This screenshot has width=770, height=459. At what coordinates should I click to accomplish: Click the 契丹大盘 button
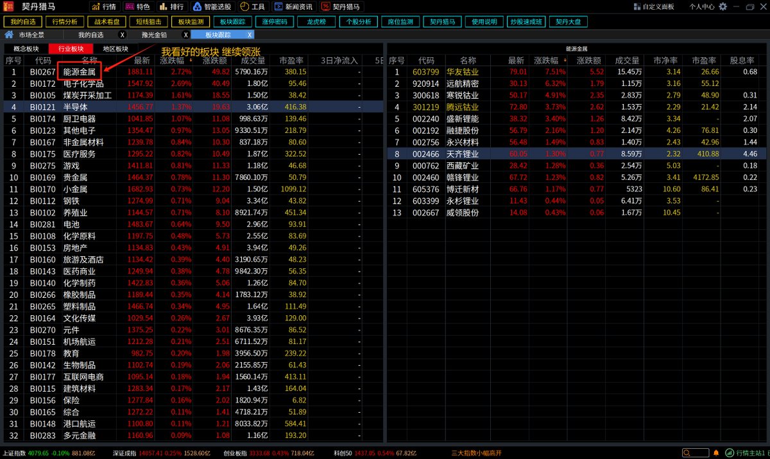[569, 21]
